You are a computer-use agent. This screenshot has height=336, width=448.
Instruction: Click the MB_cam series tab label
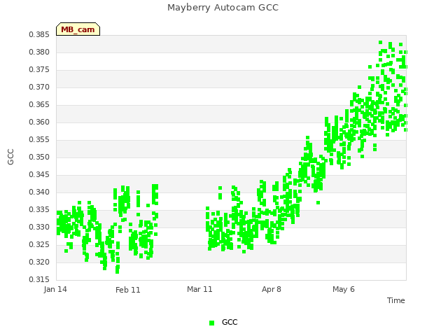pyautogui.click(x=78, y=29)
